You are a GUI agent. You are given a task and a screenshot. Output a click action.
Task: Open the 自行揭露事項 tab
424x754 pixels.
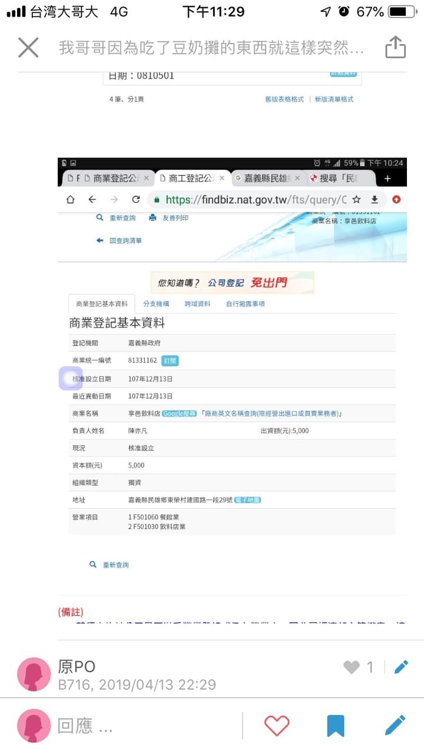[x=246, y=304]
